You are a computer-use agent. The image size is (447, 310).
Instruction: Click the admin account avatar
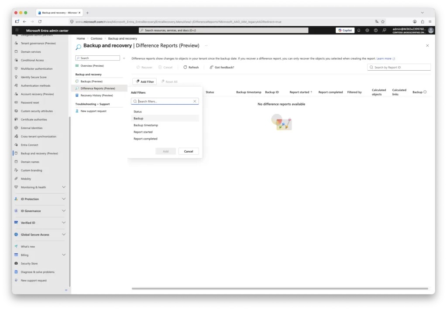(x=430, y=30)
